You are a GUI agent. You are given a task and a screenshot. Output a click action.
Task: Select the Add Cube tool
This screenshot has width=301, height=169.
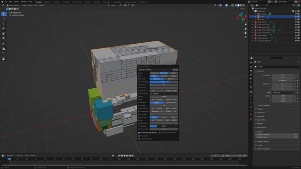(x=4, y=54)
